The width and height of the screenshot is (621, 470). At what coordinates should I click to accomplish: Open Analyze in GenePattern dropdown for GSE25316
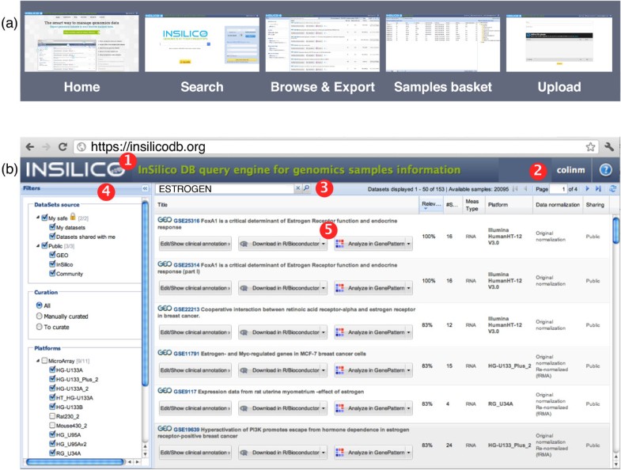coord(409,244)
